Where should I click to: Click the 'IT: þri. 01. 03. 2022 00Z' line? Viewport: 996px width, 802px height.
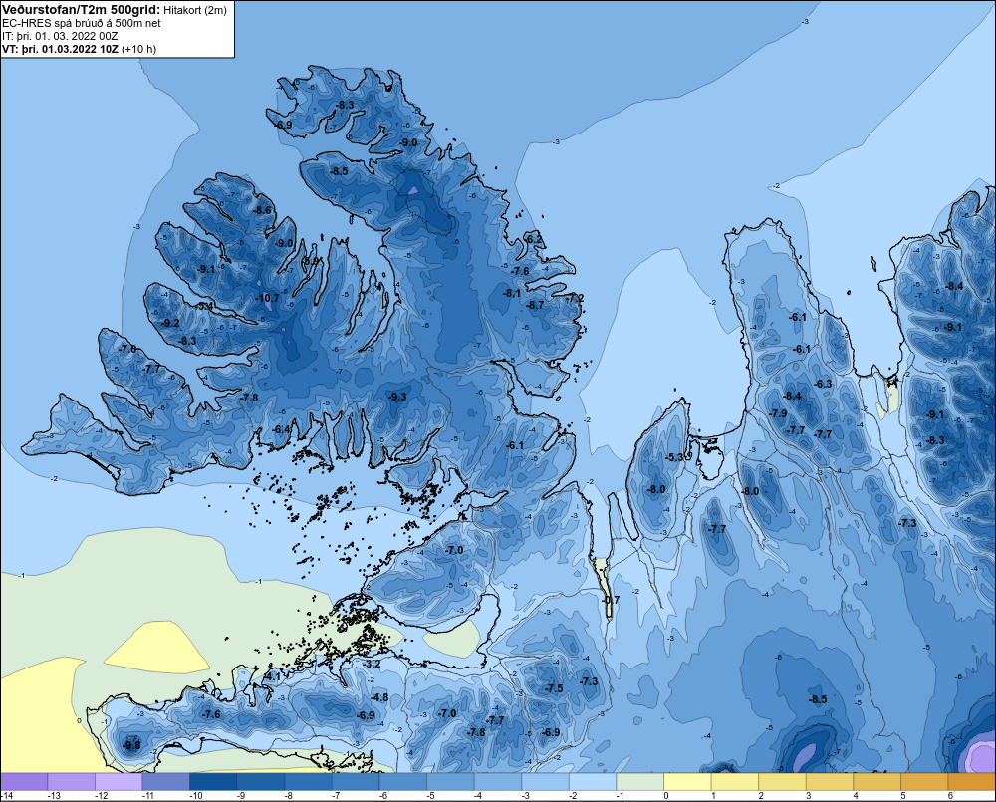pyautogui.click(x=60, y=36)
